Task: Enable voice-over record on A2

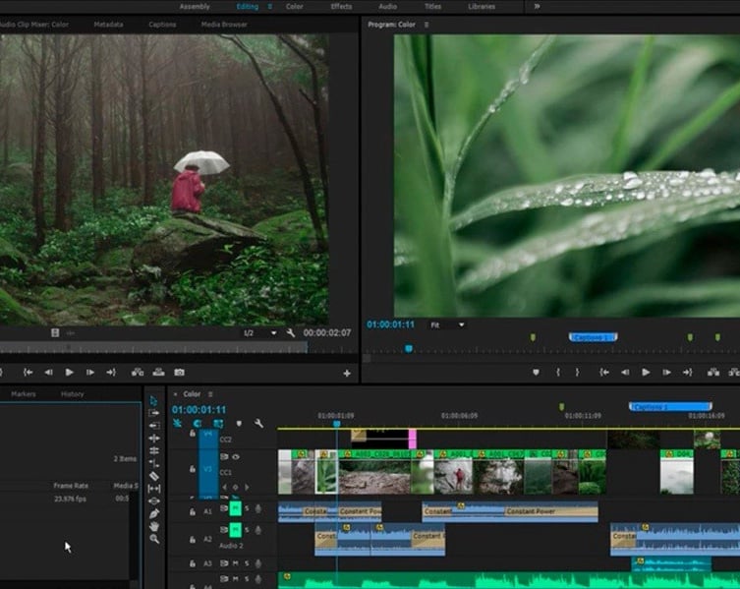Action: pyautogui.click(x=258, y=530)
